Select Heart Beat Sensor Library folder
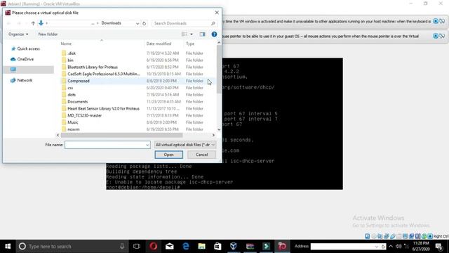The image size is (449, 253). click(103, 108)
